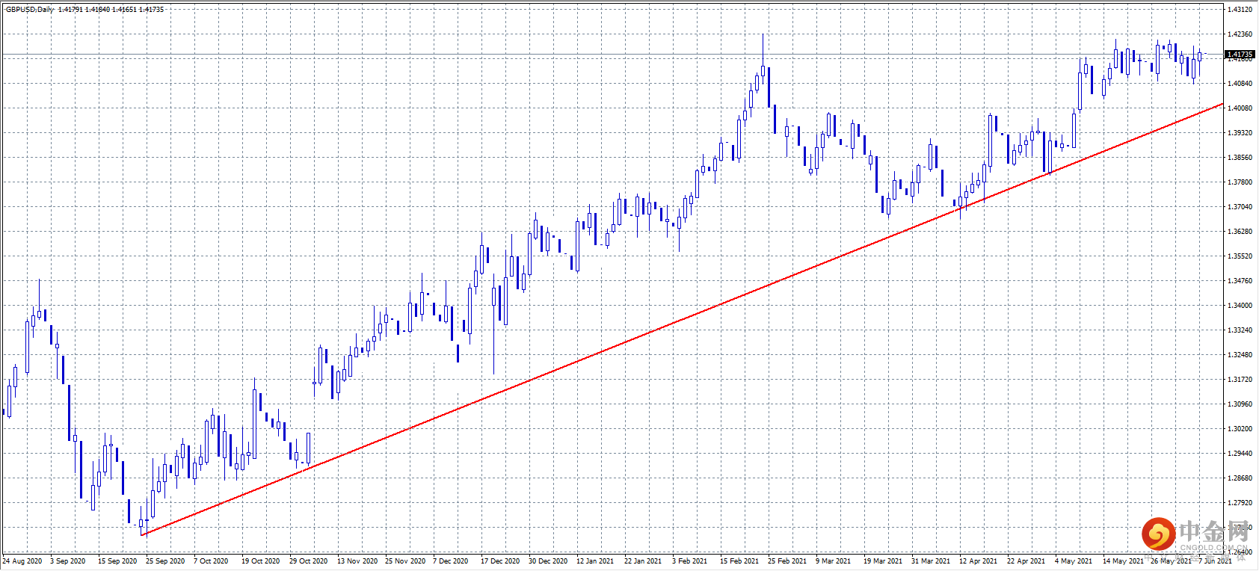Click the 14 May 2021 date label
This screenshot has width=1259, height=571.
[x=1123, y=561]
